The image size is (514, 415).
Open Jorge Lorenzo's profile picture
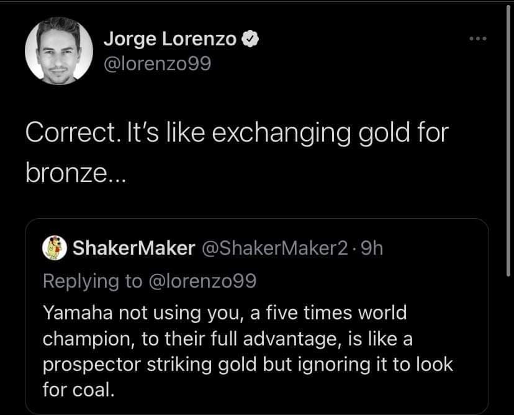(x=59, y=51)
